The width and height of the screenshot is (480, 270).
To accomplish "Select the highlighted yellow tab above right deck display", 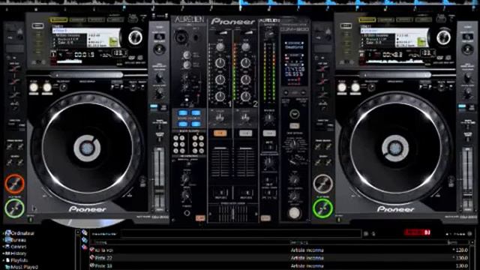I will (x=367, y=20).
